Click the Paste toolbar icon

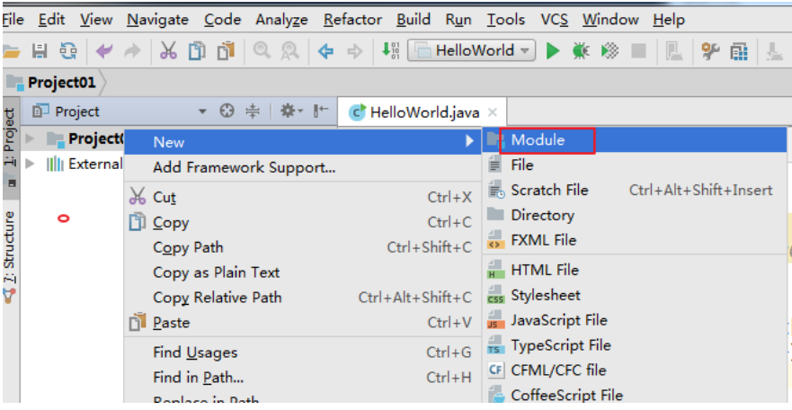[x=226, y=51]
